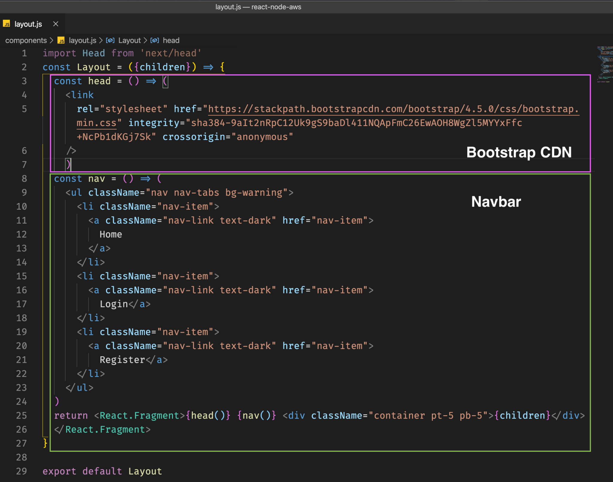The height and width of the screenshot is (482, 613).
Task: Close the layout.js tab
Action: pyautogui.click(x=56, y=24)
